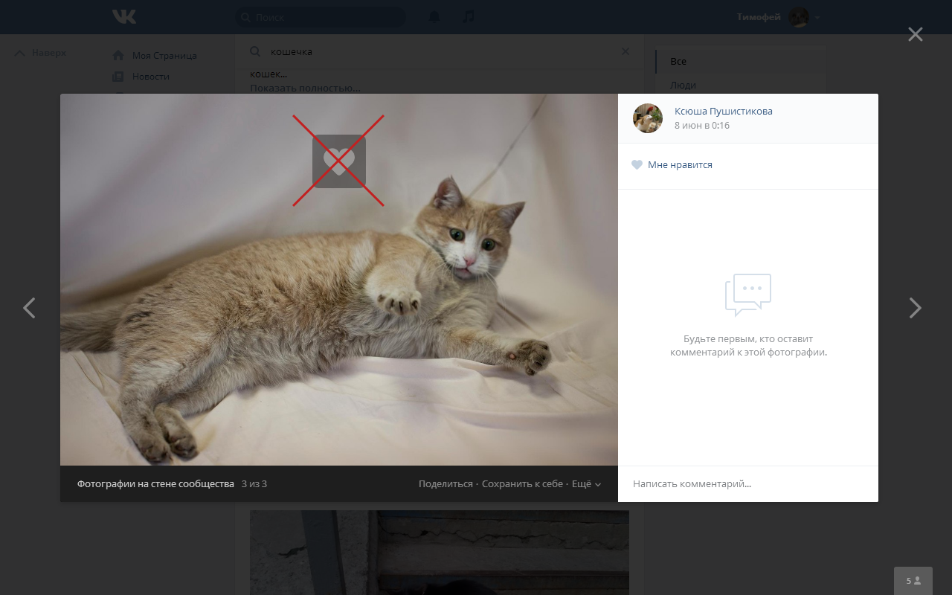Click the Моя Страница home icon
Viewport: 952px width, 595px height.
click(118, 56)
